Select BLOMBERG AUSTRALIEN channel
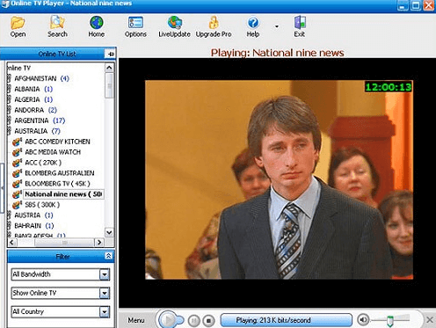 [60, 173]
